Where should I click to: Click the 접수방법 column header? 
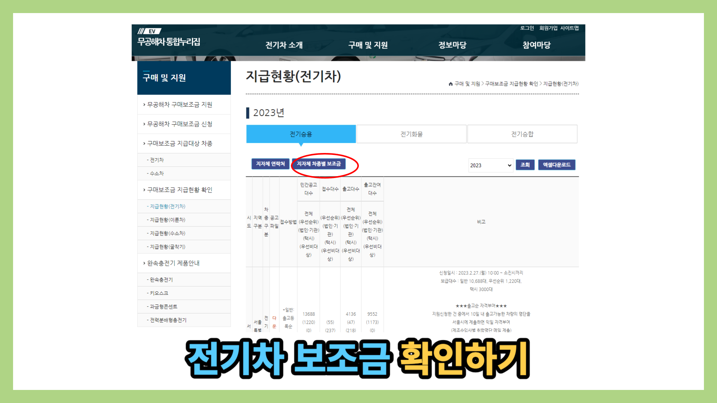pyautogui.click(x=288, y=222)
